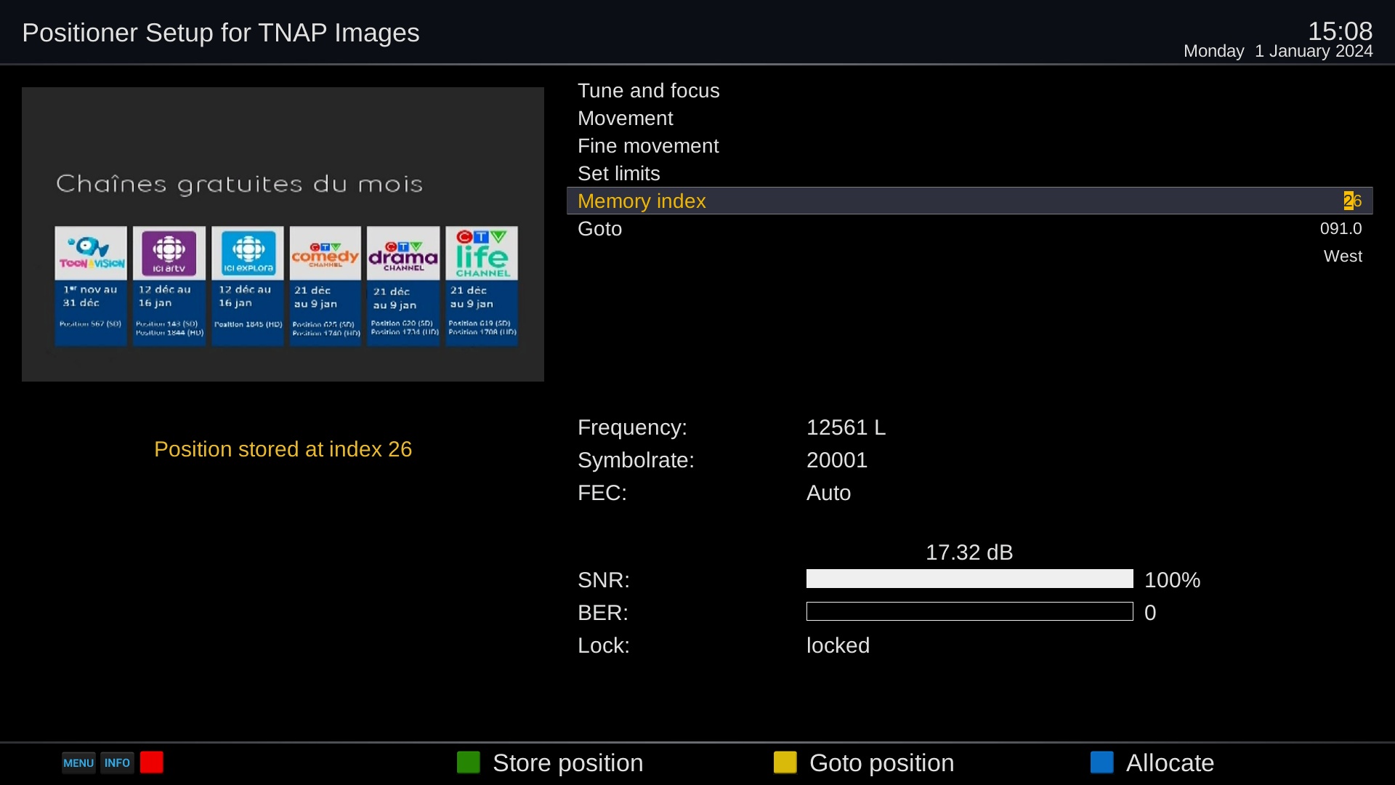Click CTV drama channel tile

(403, 286)
